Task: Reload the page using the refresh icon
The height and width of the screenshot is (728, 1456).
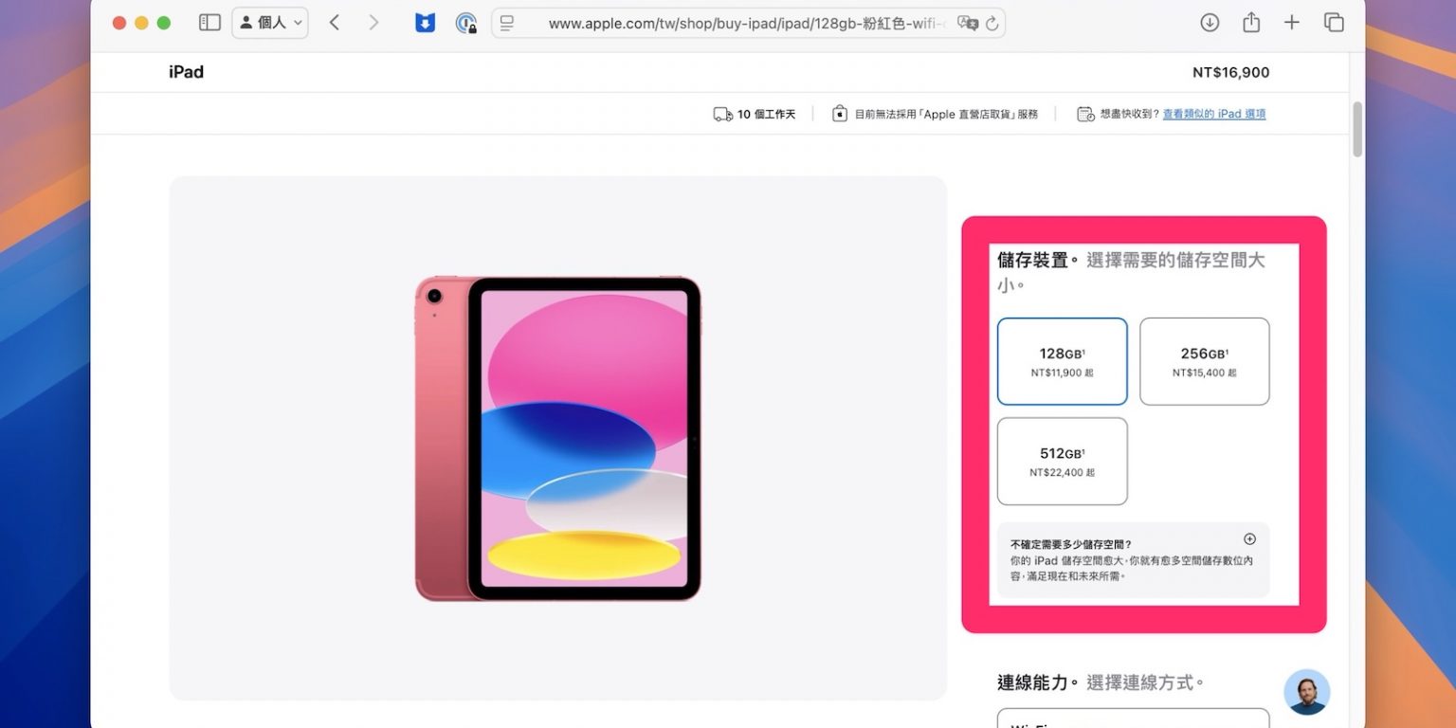Action: point(992,24)
